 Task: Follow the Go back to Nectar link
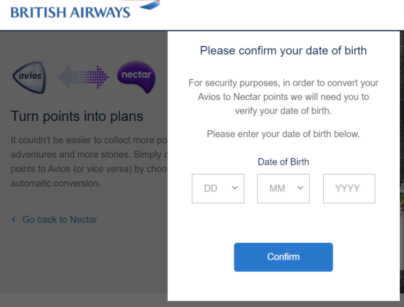pos(59,219)
